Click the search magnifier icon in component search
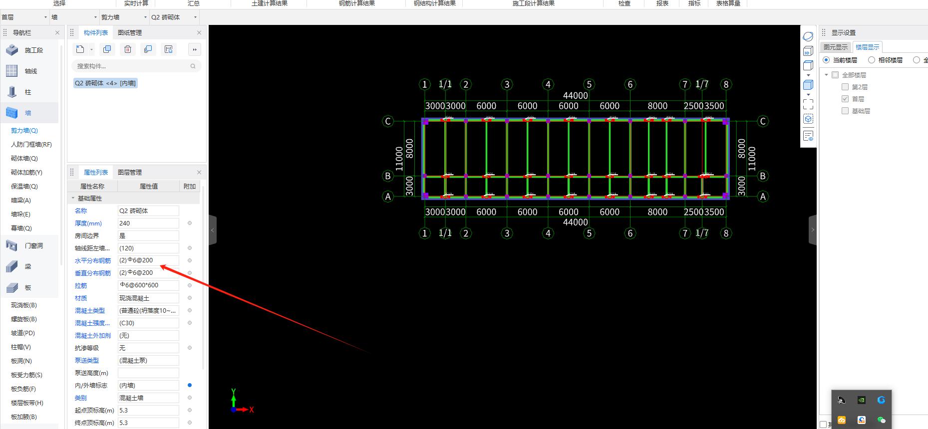 (193, 66)
